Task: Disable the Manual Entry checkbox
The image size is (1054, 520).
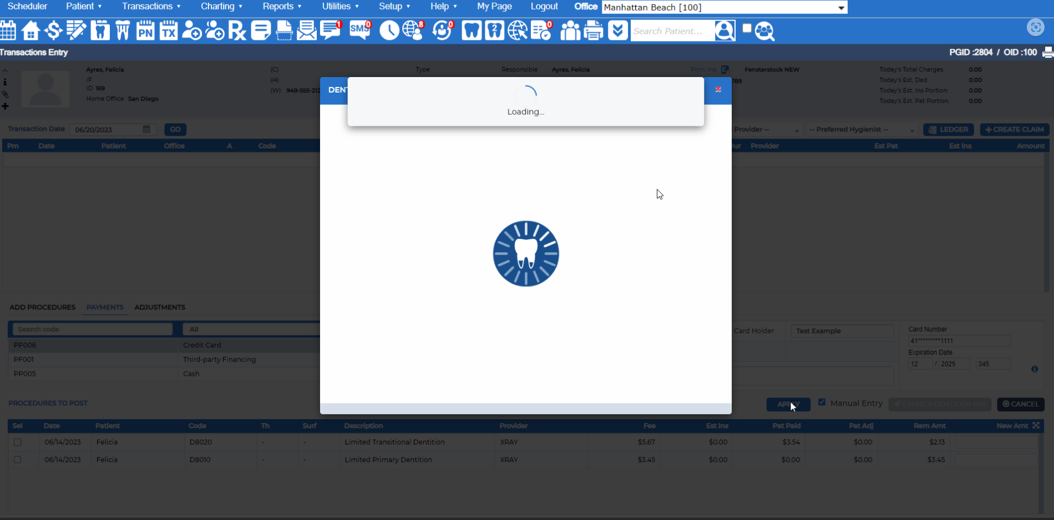Action: click(x=822, y=402)
